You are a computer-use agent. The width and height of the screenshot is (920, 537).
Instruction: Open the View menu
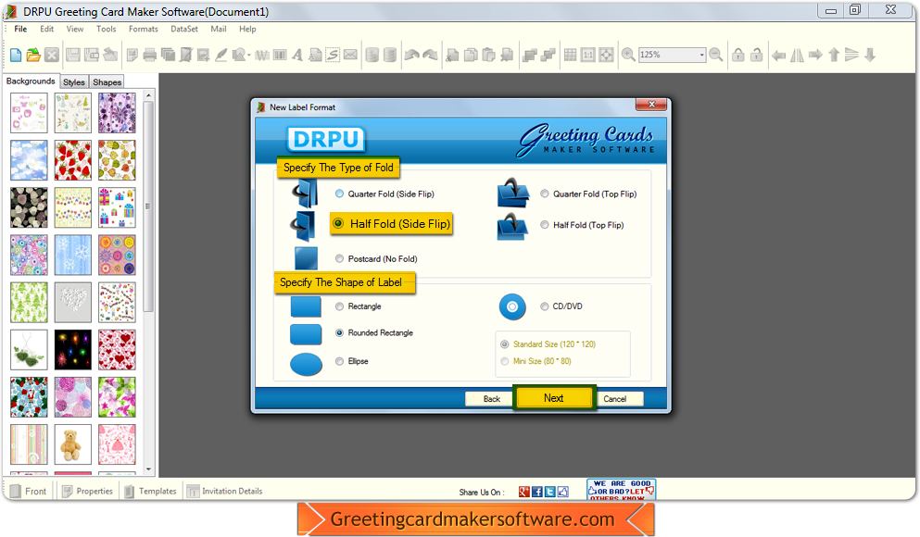tap(74, 29)
